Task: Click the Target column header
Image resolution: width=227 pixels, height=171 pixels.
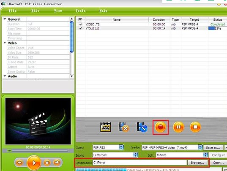Action: pos(194,19)
